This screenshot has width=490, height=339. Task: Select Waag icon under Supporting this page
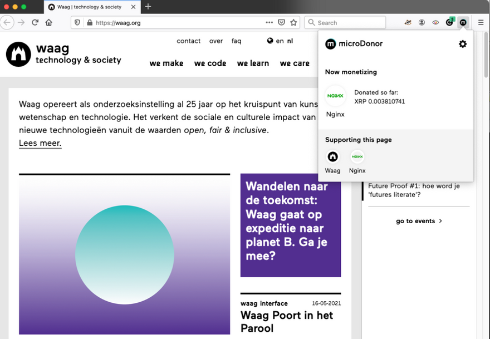pos(332,156)
